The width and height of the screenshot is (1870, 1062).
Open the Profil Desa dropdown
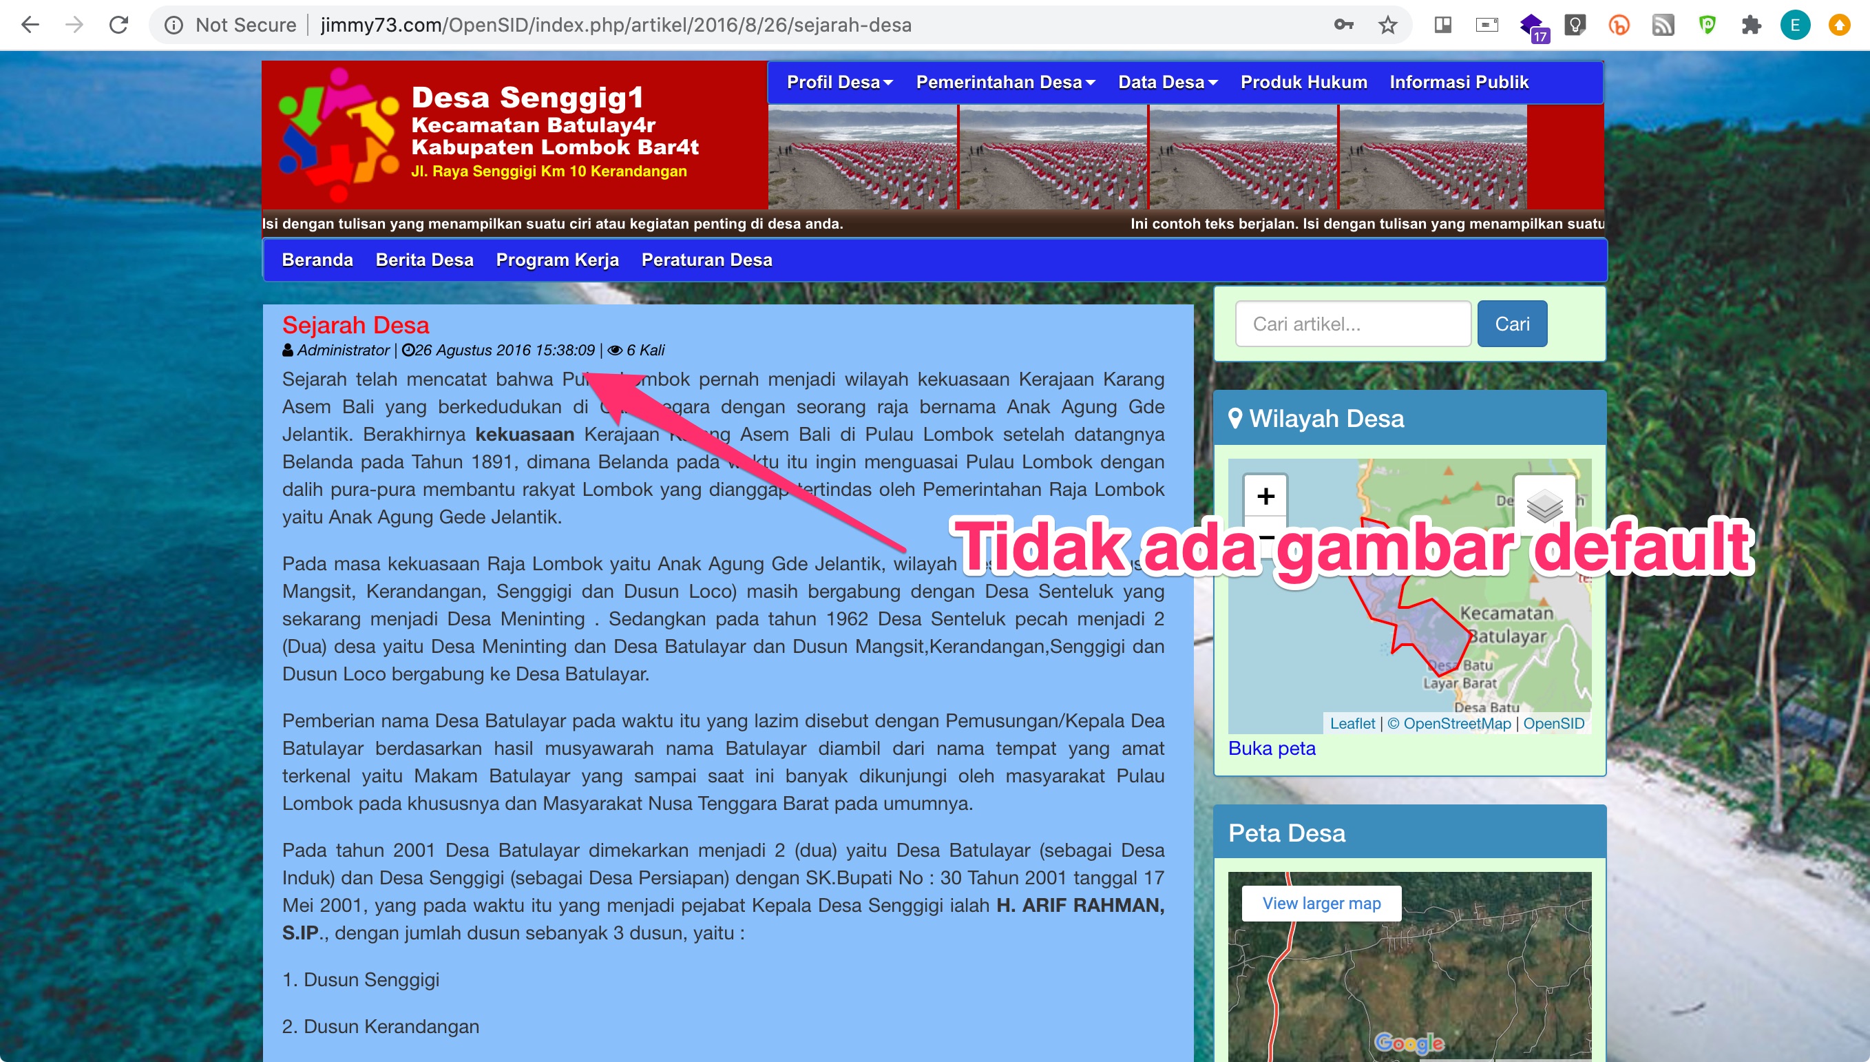pos(839,82)
